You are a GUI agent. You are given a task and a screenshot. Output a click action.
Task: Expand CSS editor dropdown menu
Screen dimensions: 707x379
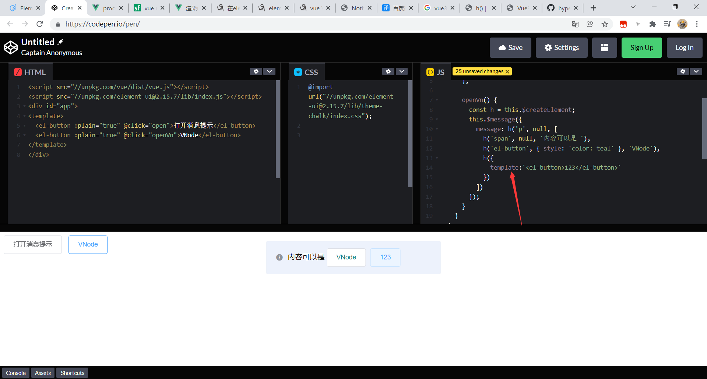click(402, 71)
